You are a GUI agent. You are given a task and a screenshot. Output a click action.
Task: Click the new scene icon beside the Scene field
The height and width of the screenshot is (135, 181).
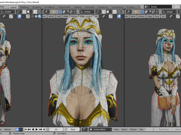(174, 7)
